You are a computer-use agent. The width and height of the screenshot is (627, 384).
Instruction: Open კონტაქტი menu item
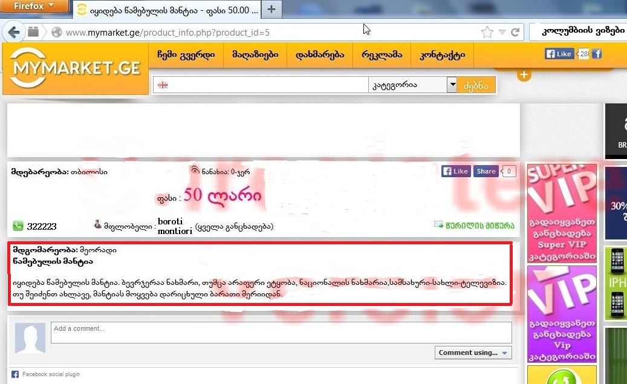click(442, 55)
